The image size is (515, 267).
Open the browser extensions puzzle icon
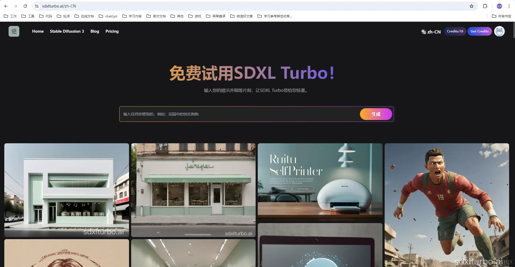click(485, 6)
